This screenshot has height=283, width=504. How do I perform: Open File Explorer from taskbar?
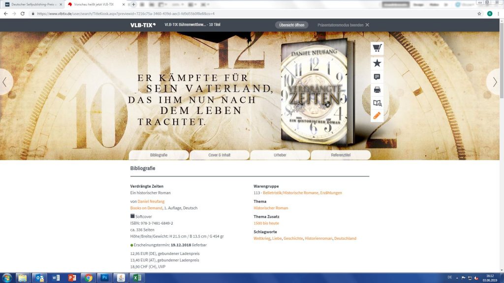point(23,278)
